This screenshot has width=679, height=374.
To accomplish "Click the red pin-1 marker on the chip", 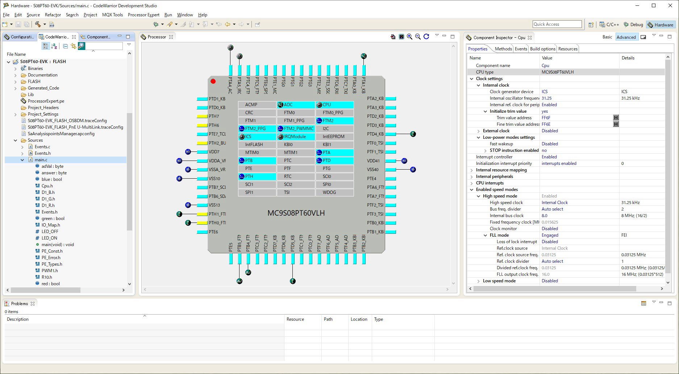I will click(x=213, y=81).
